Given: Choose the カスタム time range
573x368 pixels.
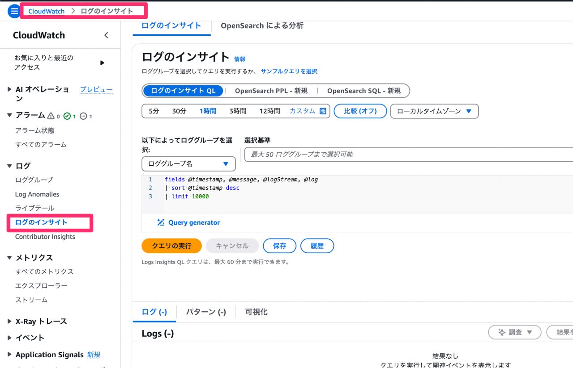Looking at the screenshot, I should pyautogui.click(x=302, y=111).
